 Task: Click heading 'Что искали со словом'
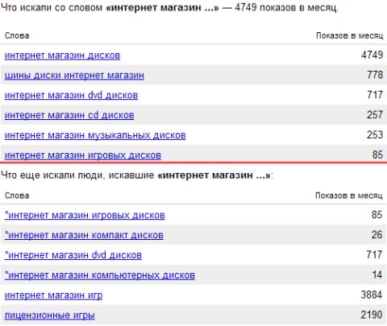coord(52,7)
